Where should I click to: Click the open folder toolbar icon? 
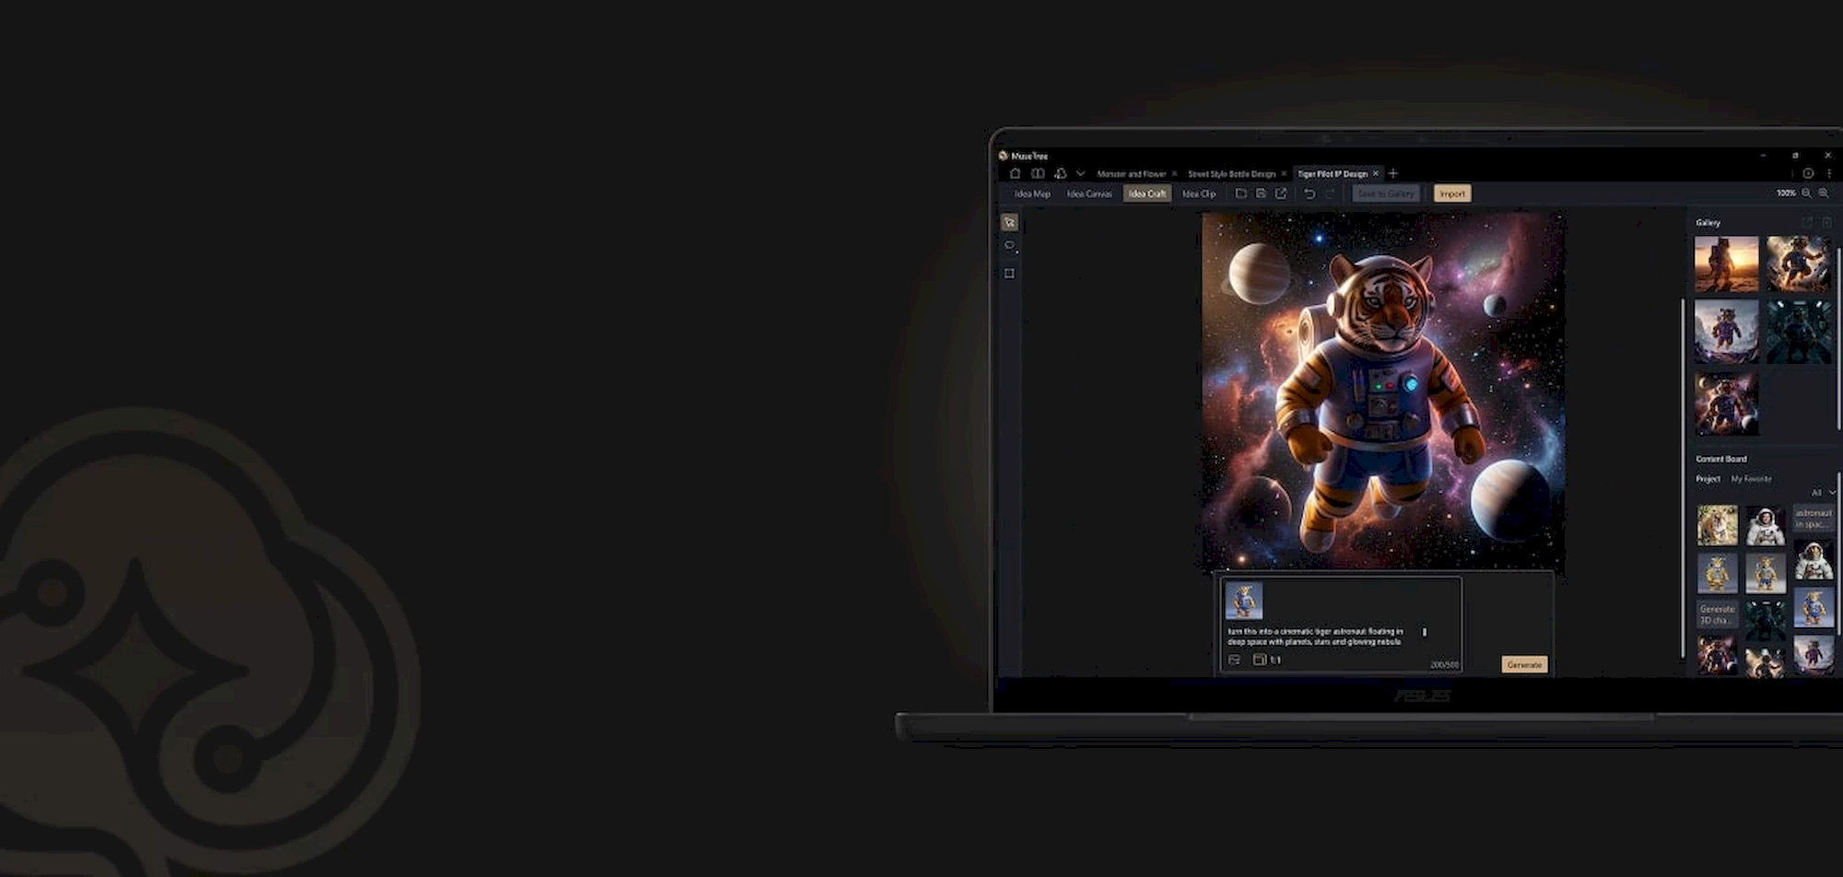click(x=1241, y=193)
